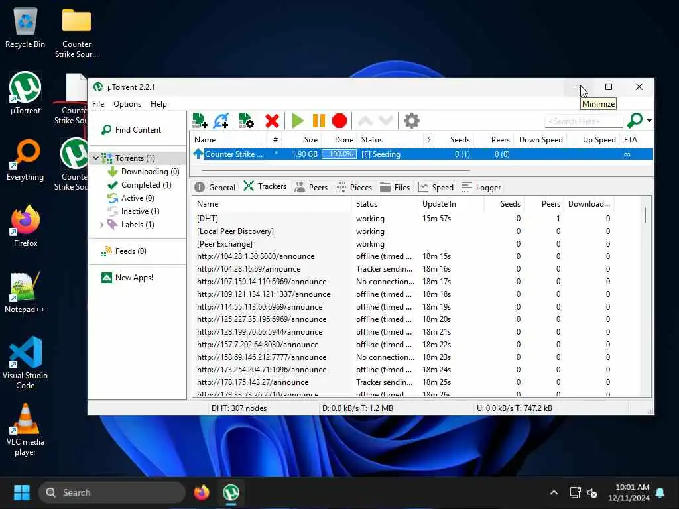Switch to the Pieces tab
This screenshot has width=679, height=509.
pyautogui.click(x=353, y=187)
